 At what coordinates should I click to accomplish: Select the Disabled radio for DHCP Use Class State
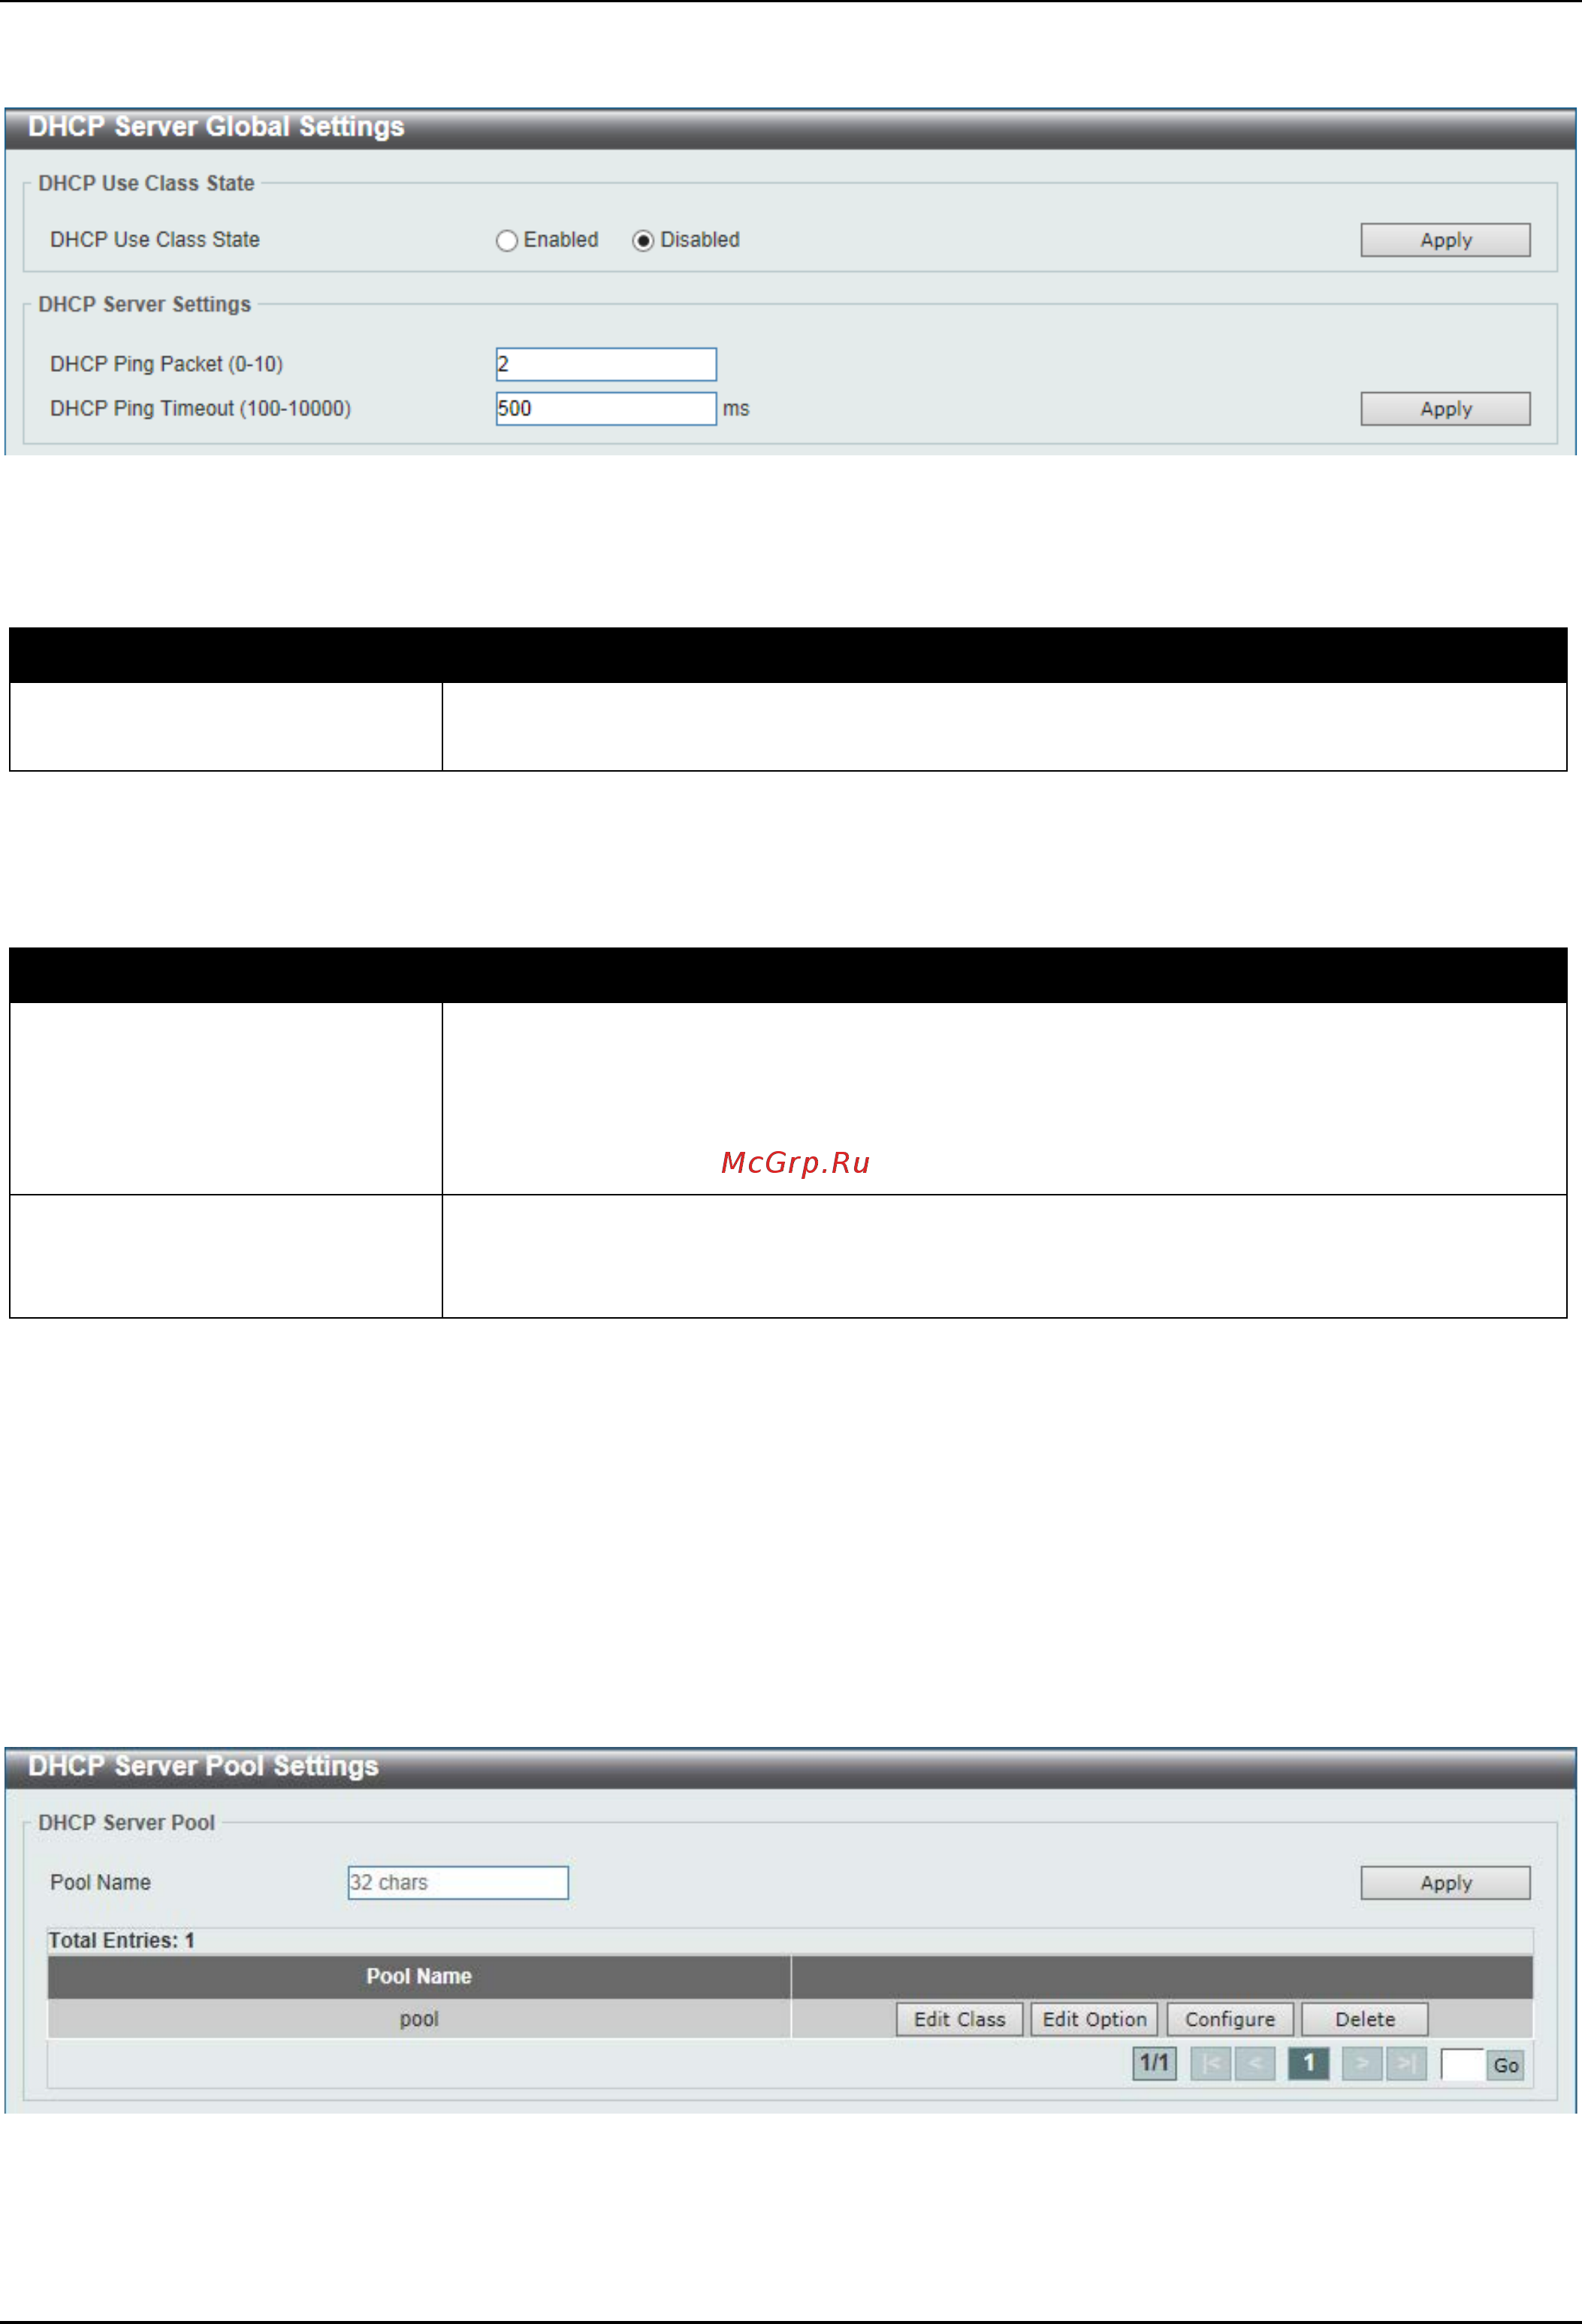[x=643, y=241]
